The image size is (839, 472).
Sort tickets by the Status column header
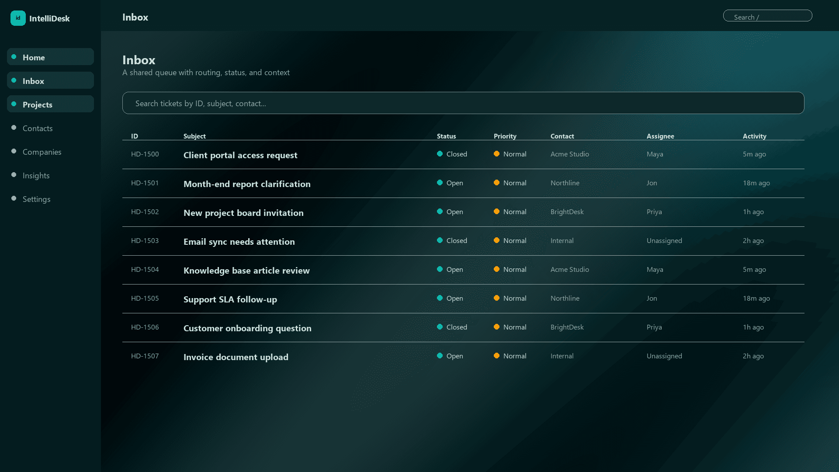coord(446,136)
